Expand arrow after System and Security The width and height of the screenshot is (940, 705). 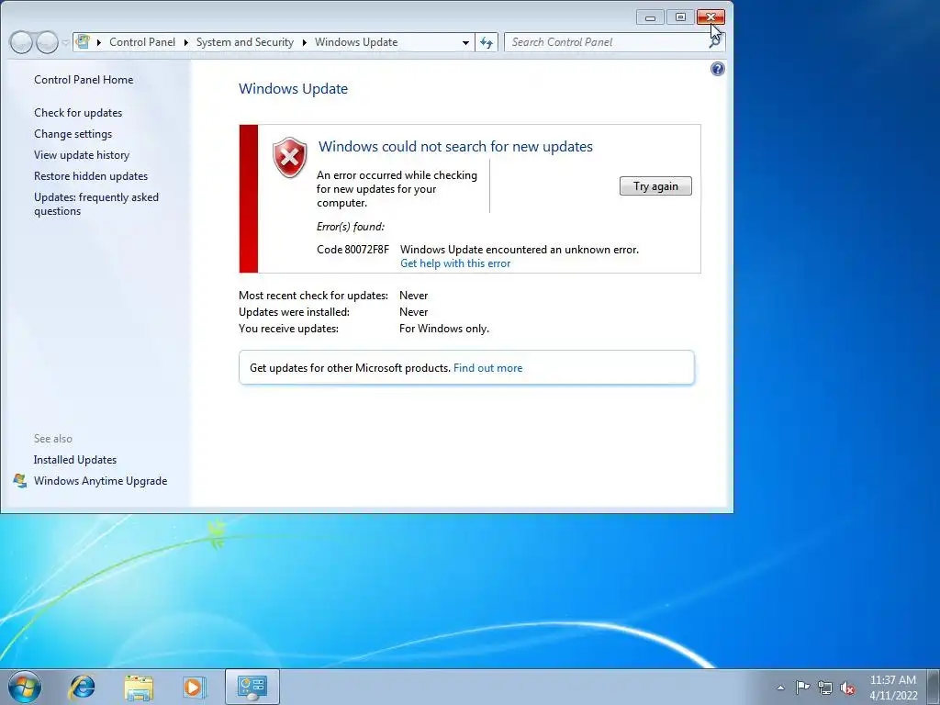(x=305, y=42)
